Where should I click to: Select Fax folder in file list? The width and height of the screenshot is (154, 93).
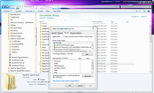point(43,42)
